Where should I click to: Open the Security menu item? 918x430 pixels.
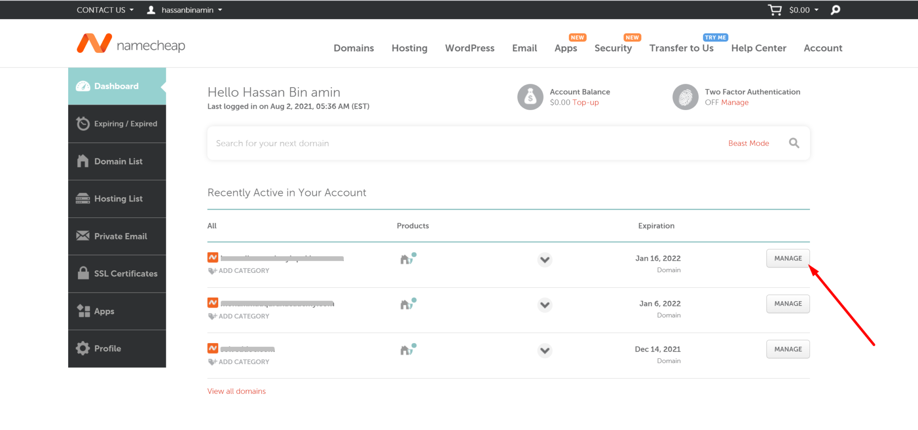click(613, 48)
